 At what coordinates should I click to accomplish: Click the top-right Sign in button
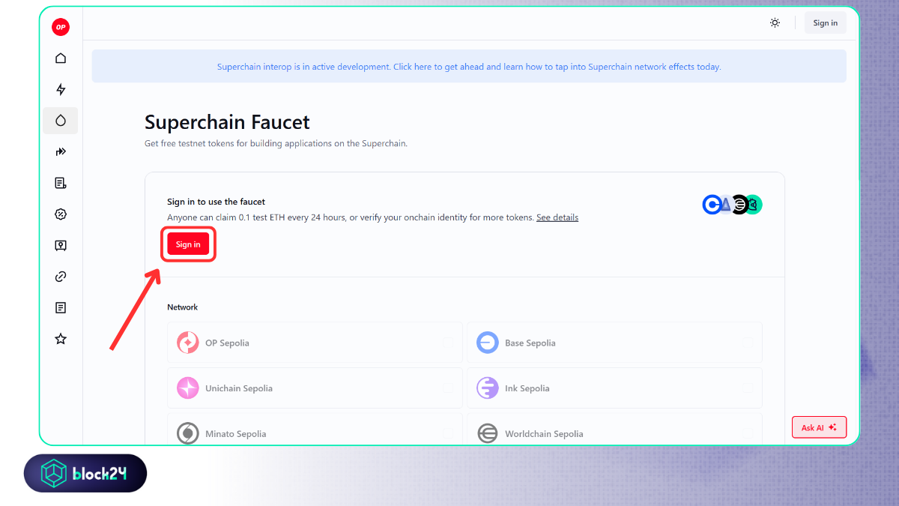[826, 23]
